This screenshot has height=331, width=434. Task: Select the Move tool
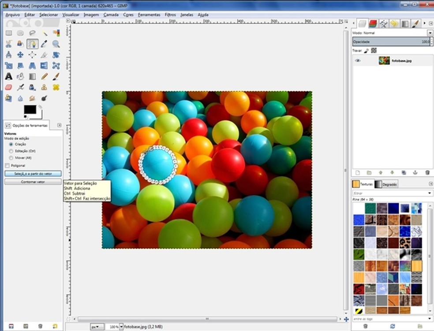[20, 55]
